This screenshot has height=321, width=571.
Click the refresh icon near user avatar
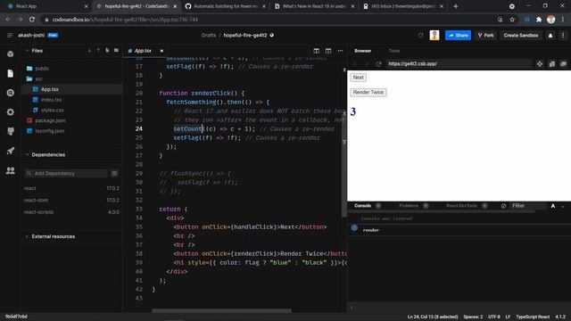click(420, 36)
